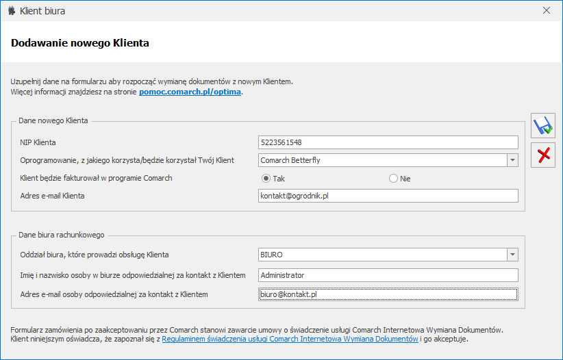This screenshot has width=563, height=360.
Task: Click the 'Administrator' contact name field
Action: (388, 275)
